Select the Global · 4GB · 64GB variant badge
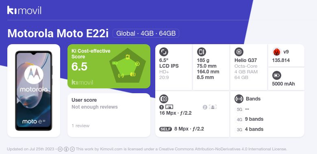Viewport: 317px width, 154px height. tap(146, 33)
